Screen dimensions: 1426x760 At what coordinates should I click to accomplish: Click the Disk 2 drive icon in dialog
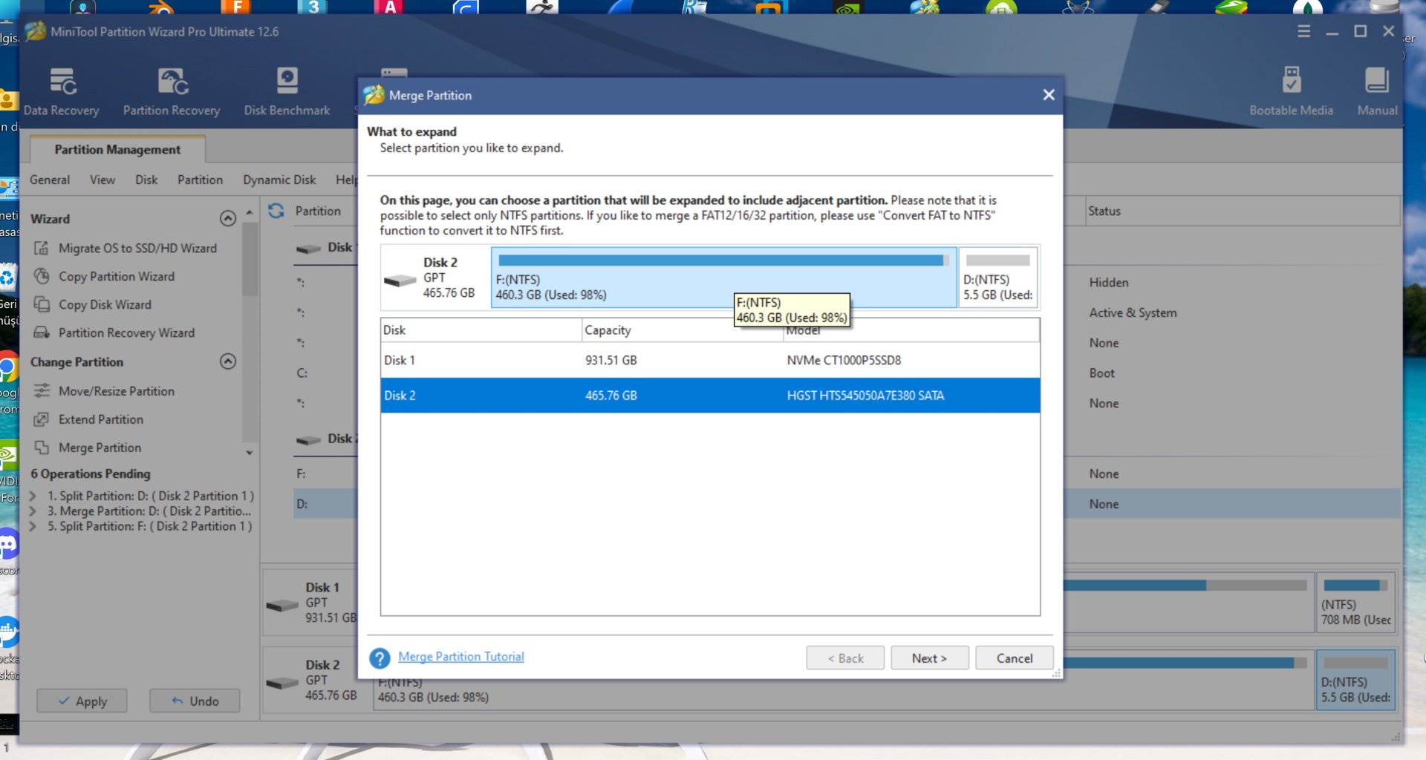[400, 281]
